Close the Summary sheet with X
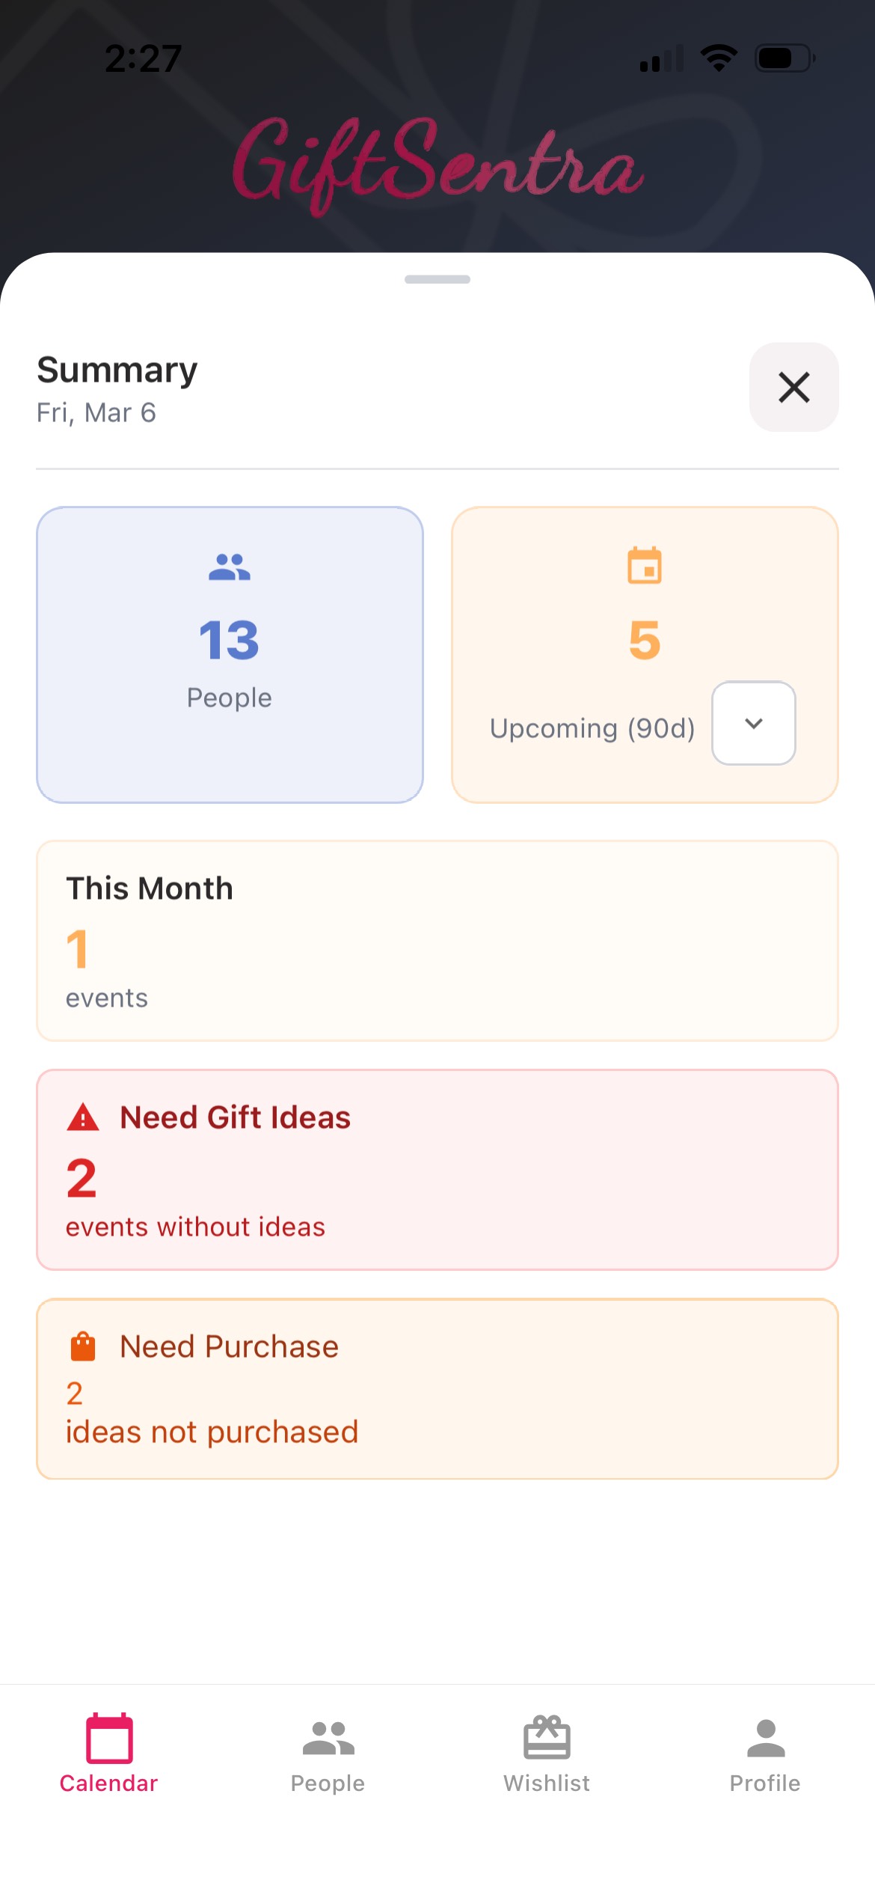This screenshot has width=875, height=1895. point(793,387)
